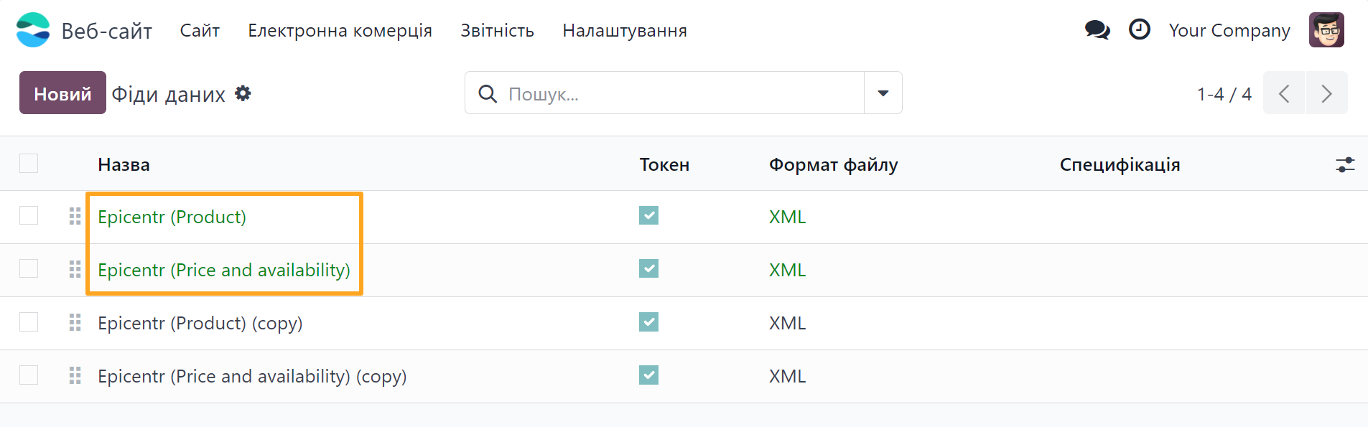Screen dimensions: 1368x427
Task: Click the drag handle of Epicentr (Product) (copy)
Action: pos(74,322)
